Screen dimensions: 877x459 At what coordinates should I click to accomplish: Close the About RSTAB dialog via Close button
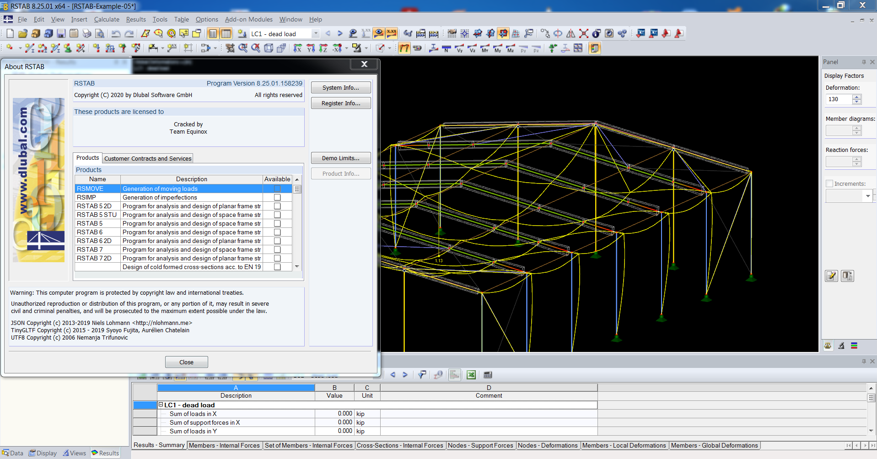pos(186,362)
